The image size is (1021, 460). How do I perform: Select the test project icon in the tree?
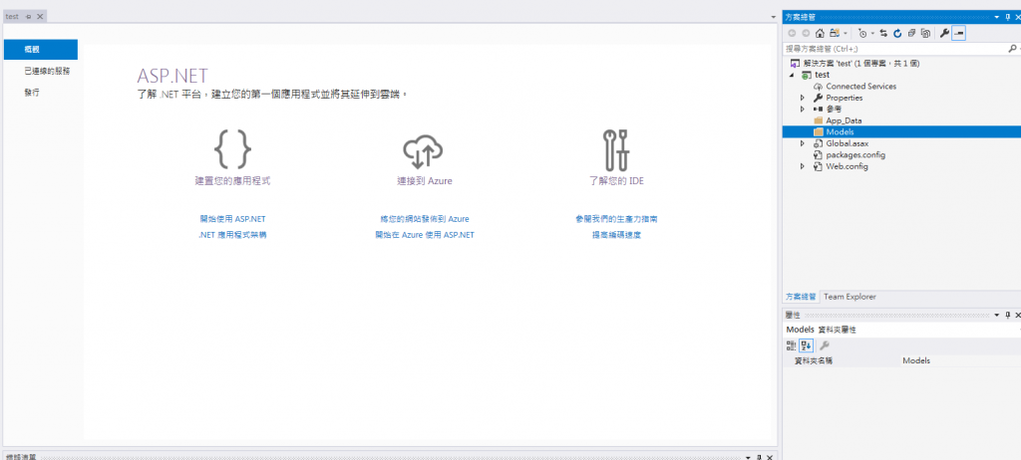click(x=807, y=75)
